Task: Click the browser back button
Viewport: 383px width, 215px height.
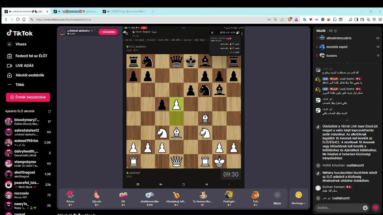Action: click(6, 19)
